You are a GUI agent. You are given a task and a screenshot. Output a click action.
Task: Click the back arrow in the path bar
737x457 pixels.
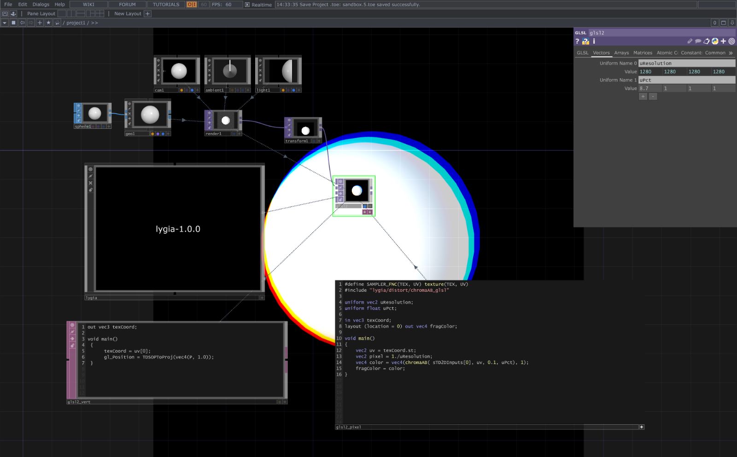22,23
